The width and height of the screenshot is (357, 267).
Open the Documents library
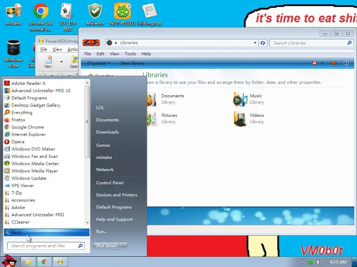(166, 99)
